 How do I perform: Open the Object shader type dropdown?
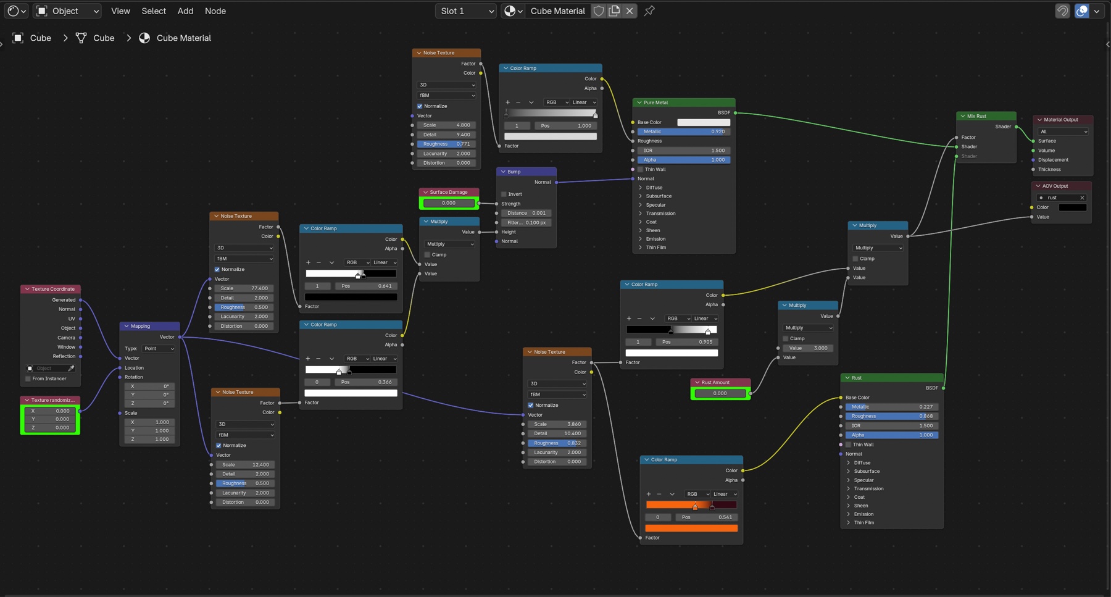tap(67, 11)
